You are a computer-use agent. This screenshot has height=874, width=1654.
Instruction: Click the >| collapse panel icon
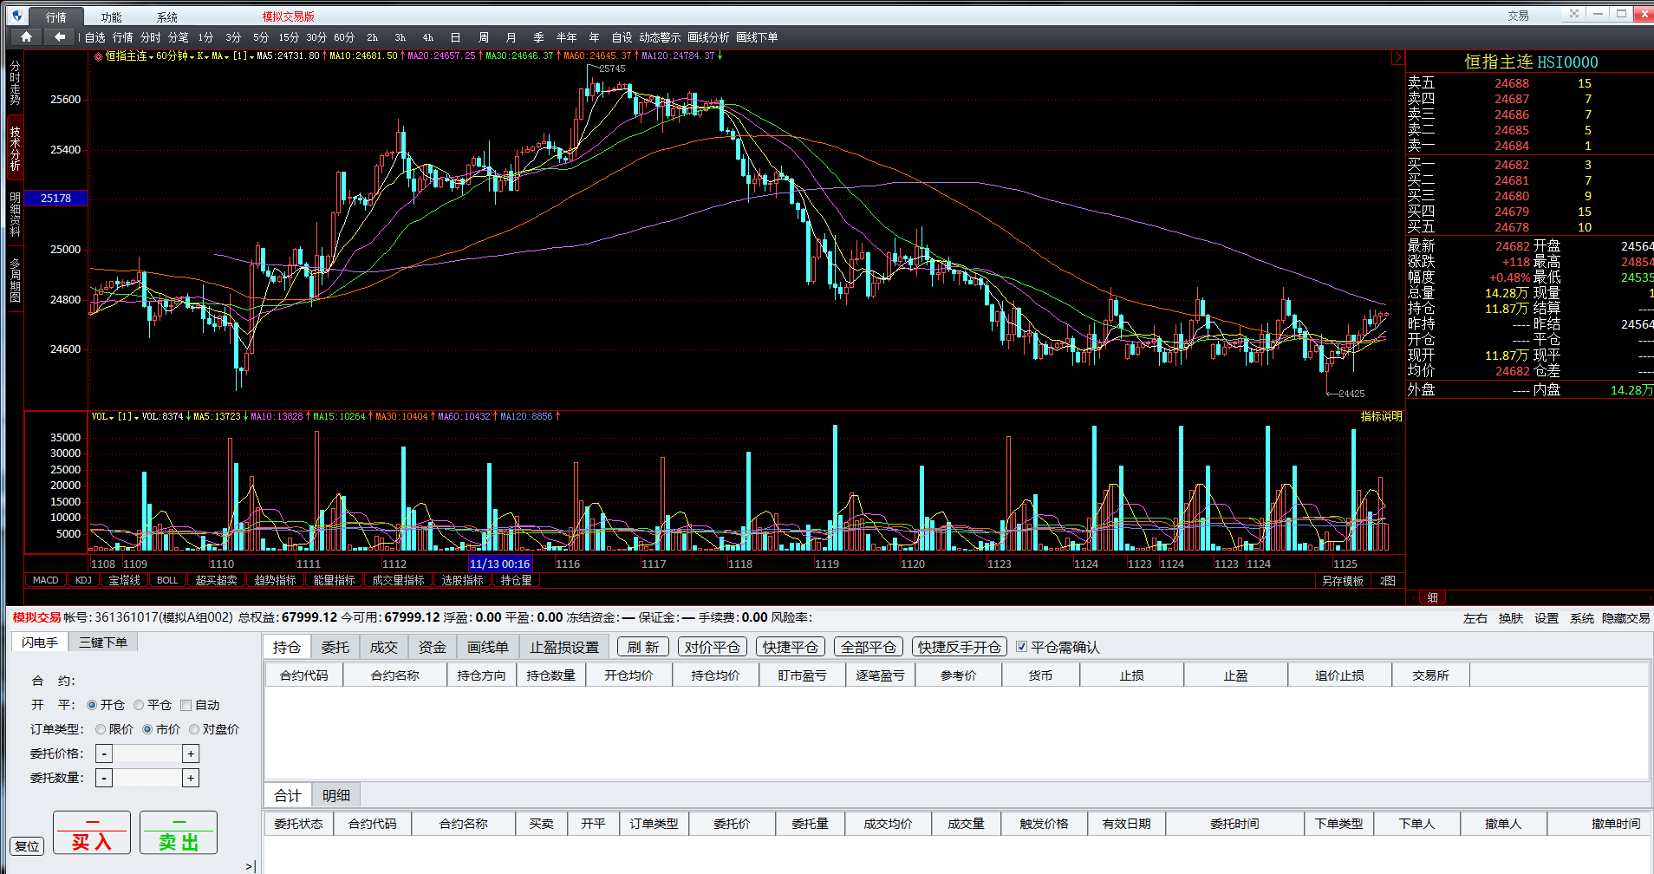click(x=251, y=865)
